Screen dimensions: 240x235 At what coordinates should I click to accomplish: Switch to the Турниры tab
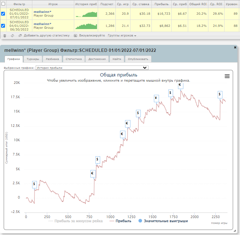click(x=33, y=59)
